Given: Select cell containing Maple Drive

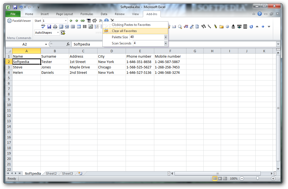Looking at the screenshot, I should (83, 67).
